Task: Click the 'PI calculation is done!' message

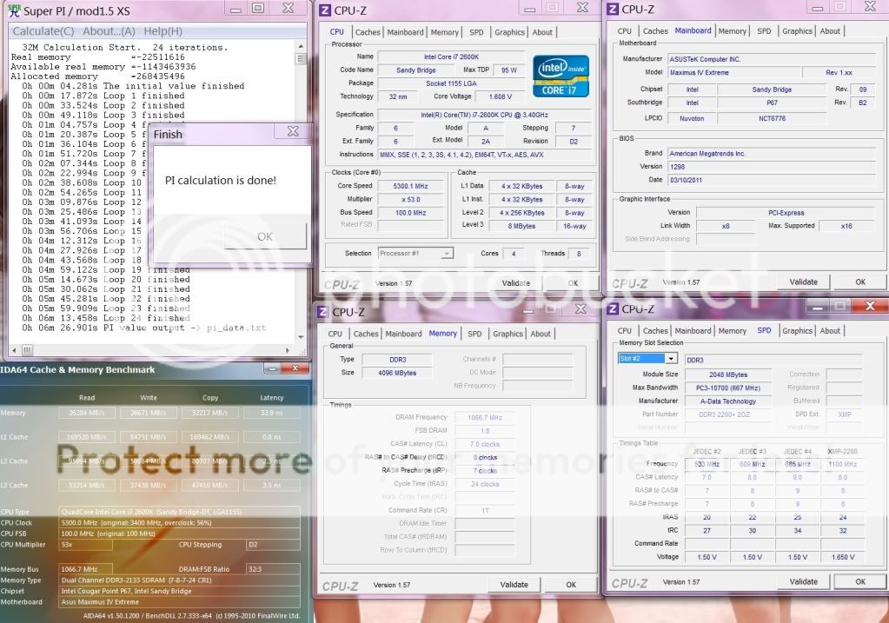Action: coord(221,180)
